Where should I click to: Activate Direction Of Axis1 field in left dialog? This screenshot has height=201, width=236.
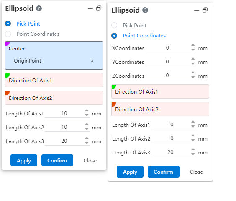[54, 80]
